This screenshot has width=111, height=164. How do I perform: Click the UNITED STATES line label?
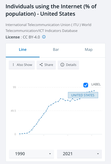pos(83,95)
